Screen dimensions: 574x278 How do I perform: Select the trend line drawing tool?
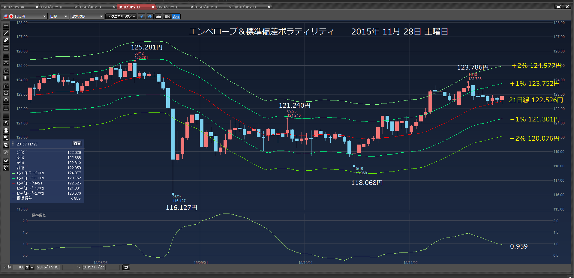pyautogui.click(x=6, y=33)
